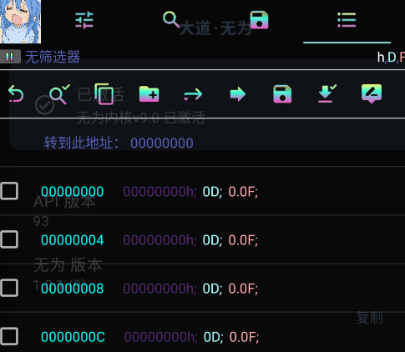The width and height of the screenshot is (405, 352).
Task: Change the h,D,F display format
Action: tap(391, 58)
